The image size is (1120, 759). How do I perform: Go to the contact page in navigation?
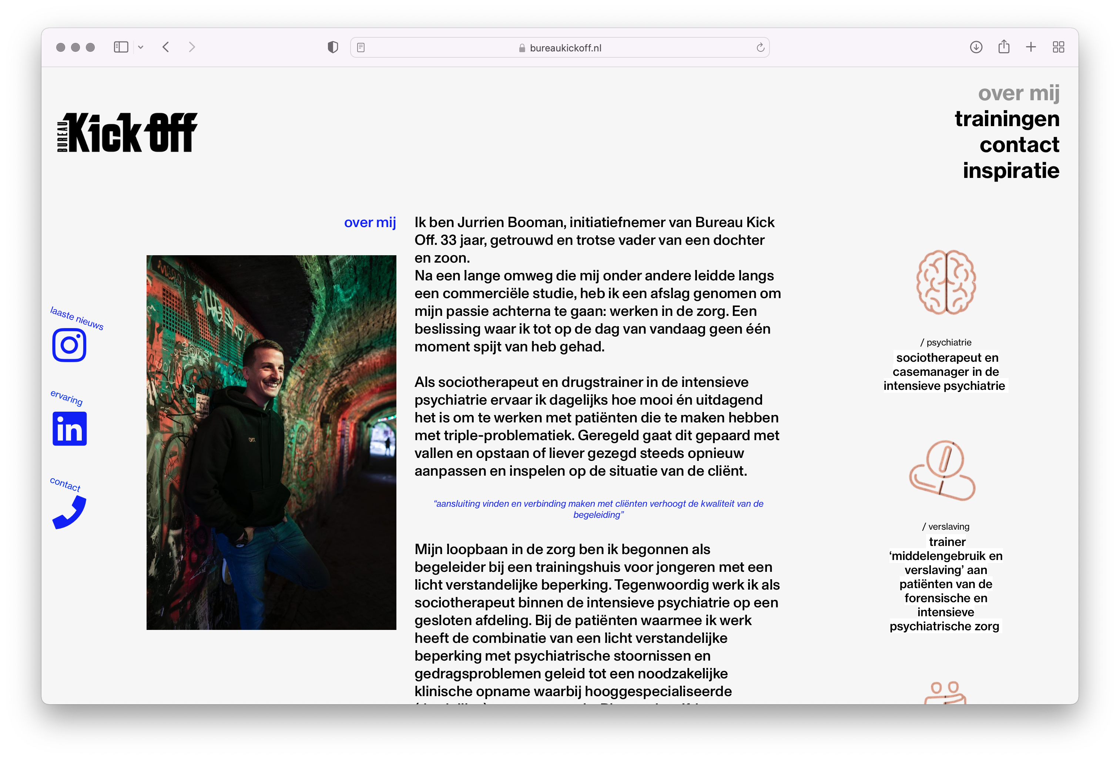[x=1019, y=145]
